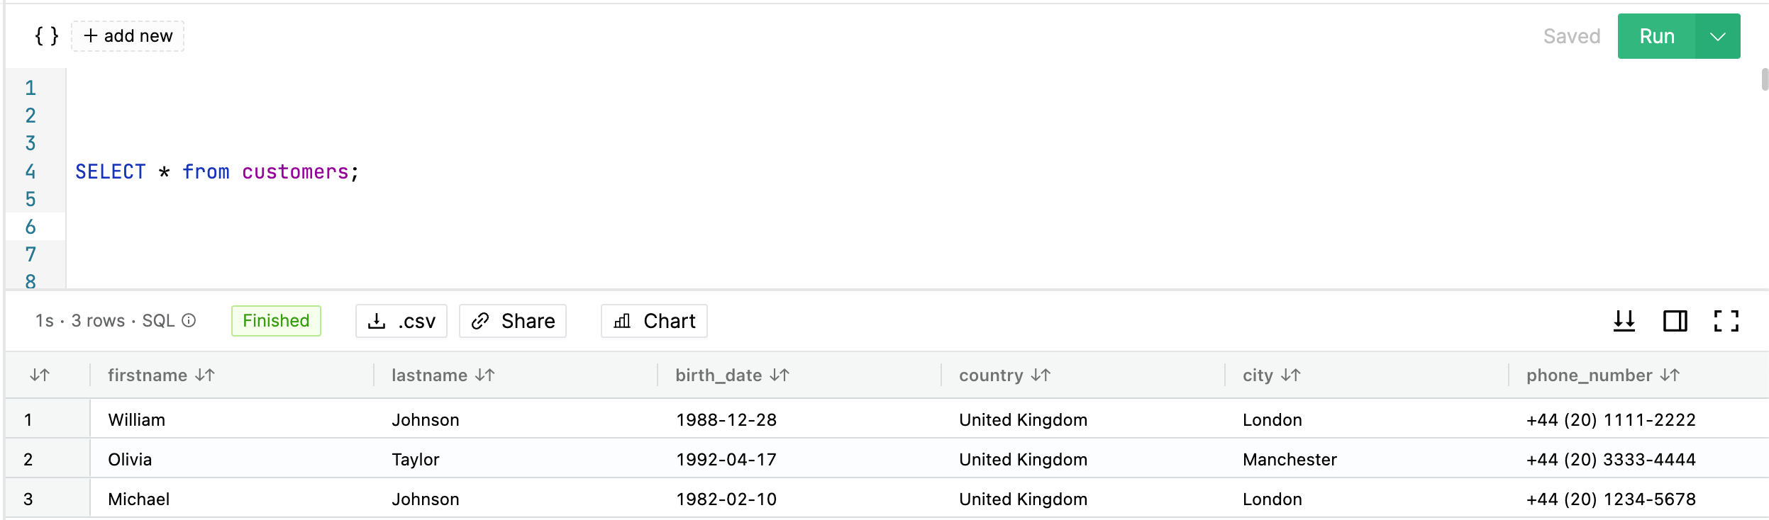Expand the Run button dropdown arrow

point(1718,36)
